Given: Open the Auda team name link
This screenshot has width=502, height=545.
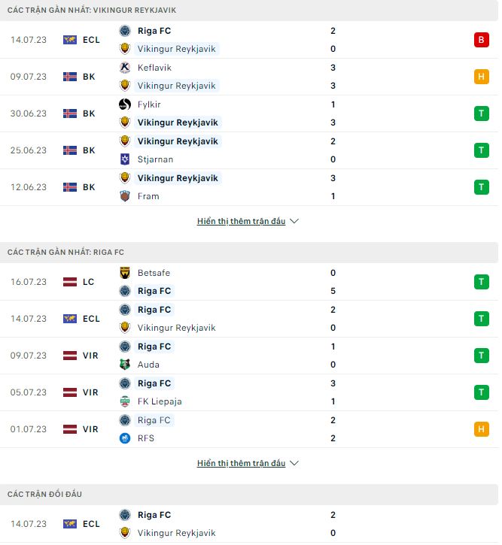Looking at the screenshot, I should 148,365.
